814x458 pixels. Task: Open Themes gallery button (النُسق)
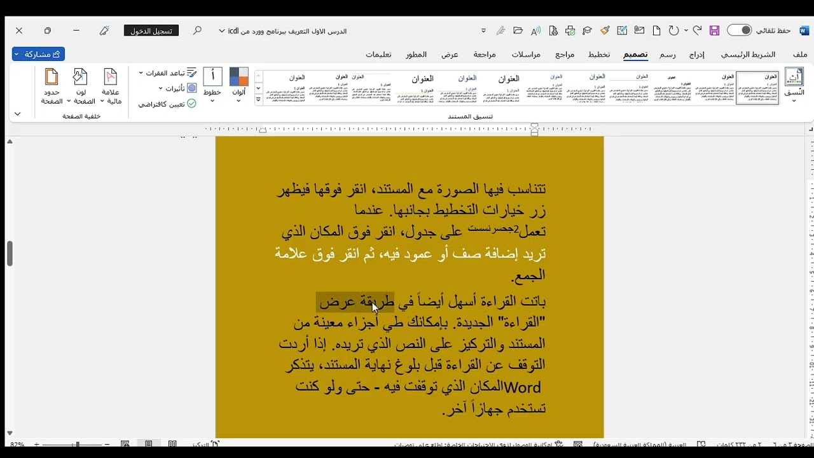794,86
